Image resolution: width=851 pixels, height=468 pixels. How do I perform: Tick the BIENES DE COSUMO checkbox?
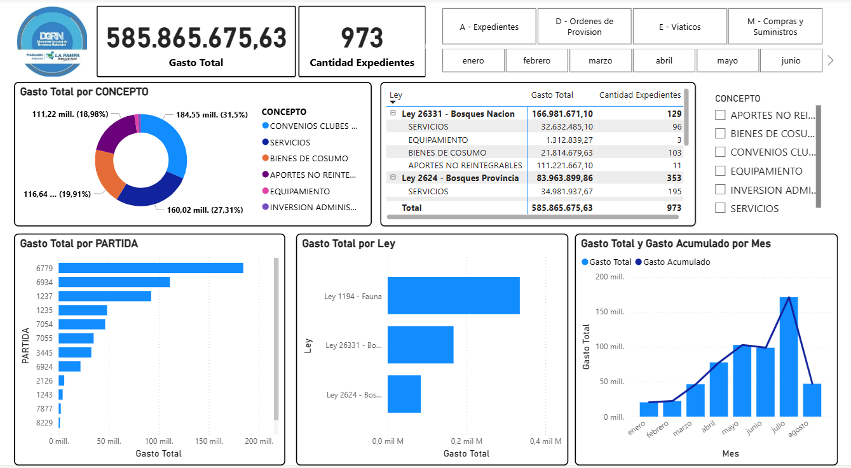pyautogui.click(x=720, y=134)
